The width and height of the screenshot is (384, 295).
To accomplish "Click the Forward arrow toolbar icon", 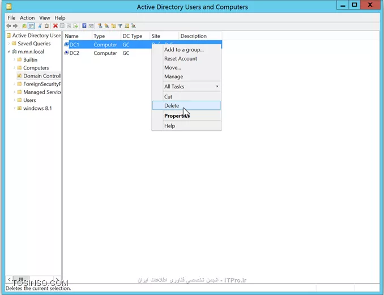I will tap(15, 25).
